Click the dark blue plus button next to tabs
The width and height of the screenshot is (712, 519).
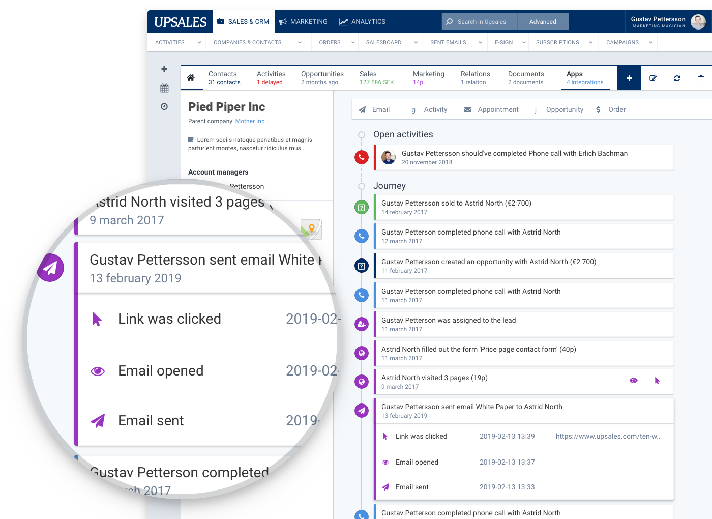629,78
